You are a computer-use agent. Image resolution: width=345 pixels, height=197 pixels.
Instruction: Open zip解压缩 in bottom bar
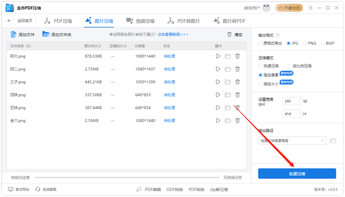[x=219, y=189]
